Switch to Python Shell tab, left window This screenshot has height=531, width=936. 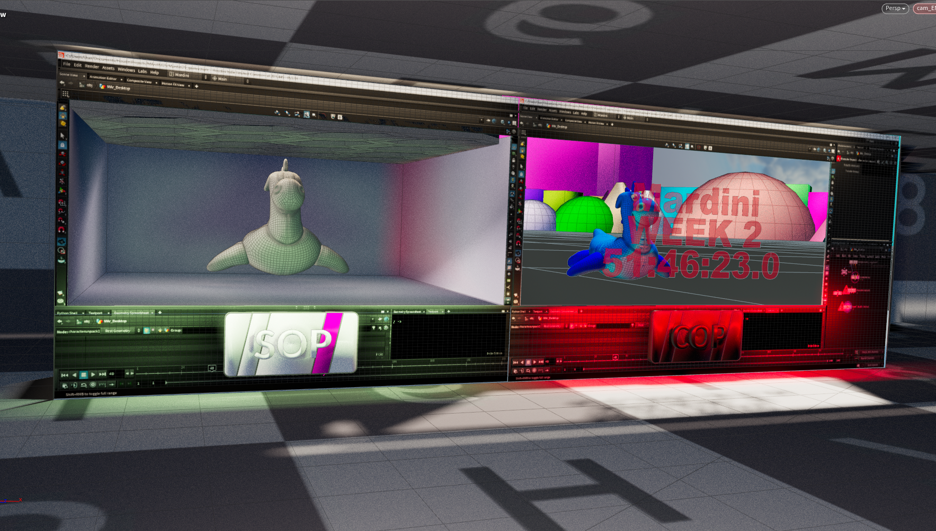(67, 313)
